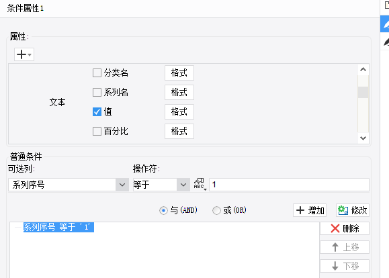Screen dimensions: 389x278
Task: Click the 下移 move down button
Action: (x=345, y=266)
